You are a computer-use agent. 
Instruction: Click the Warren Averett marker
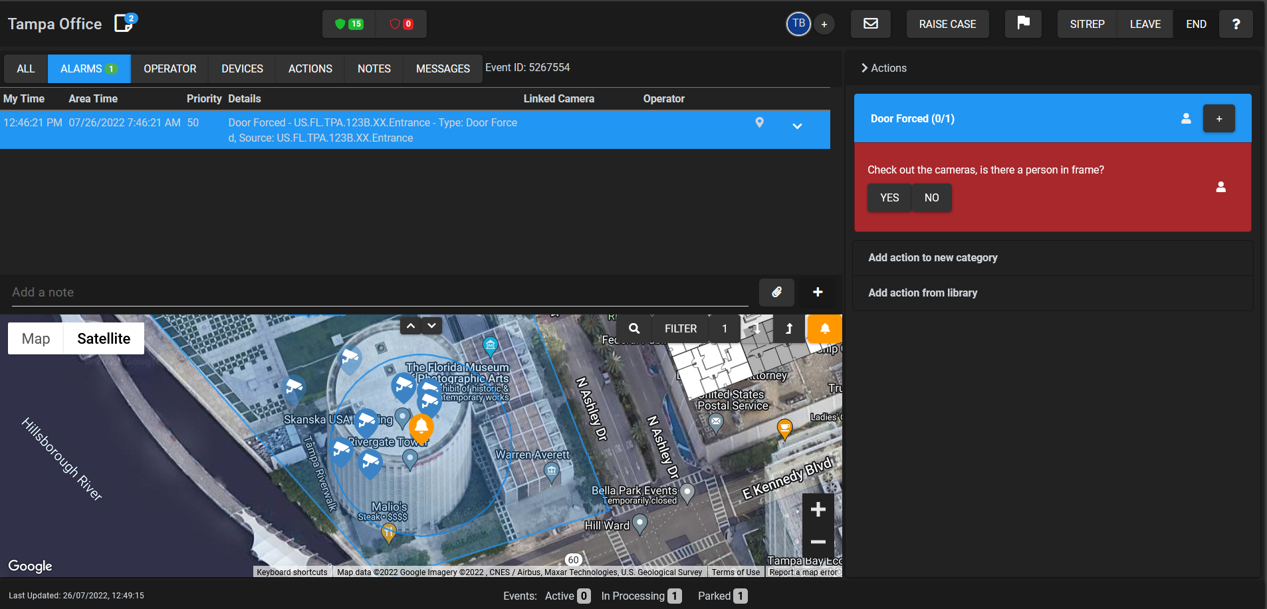click(x=551, y=472)
